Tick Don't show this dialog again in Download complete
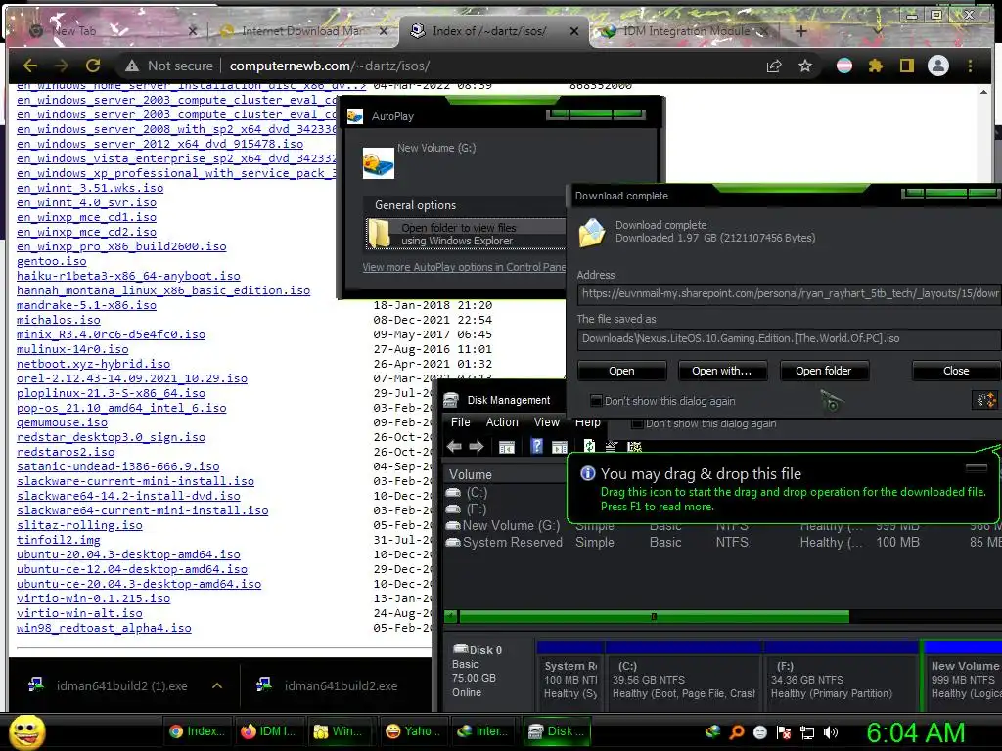1002x751 pixels. pyautogui.click(x=596, y=401)
